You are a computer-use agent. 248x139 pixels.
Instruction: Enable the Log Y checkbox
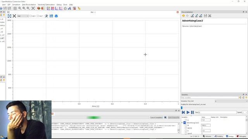38,16
